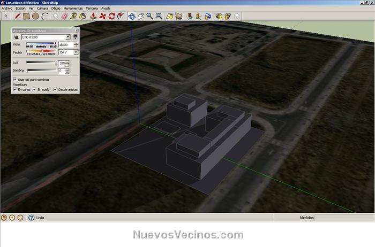This screenshot has height=247, width=375.
Task: Click the Zoom magnifier tool
Action: click(x=150, y=16)
